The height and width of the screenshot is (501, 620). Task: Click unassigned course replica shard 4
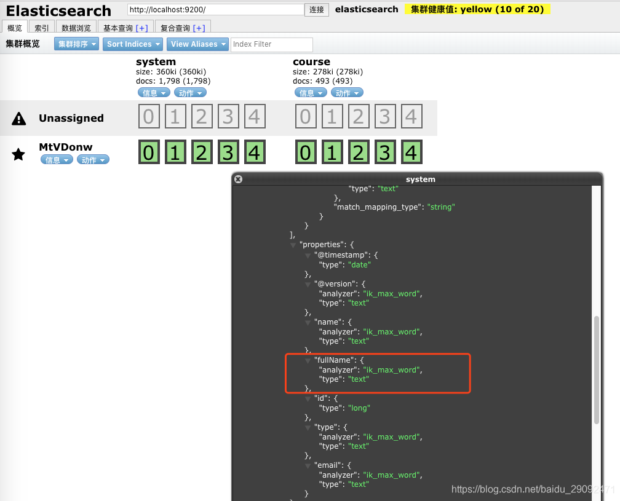tap(411, 116)
